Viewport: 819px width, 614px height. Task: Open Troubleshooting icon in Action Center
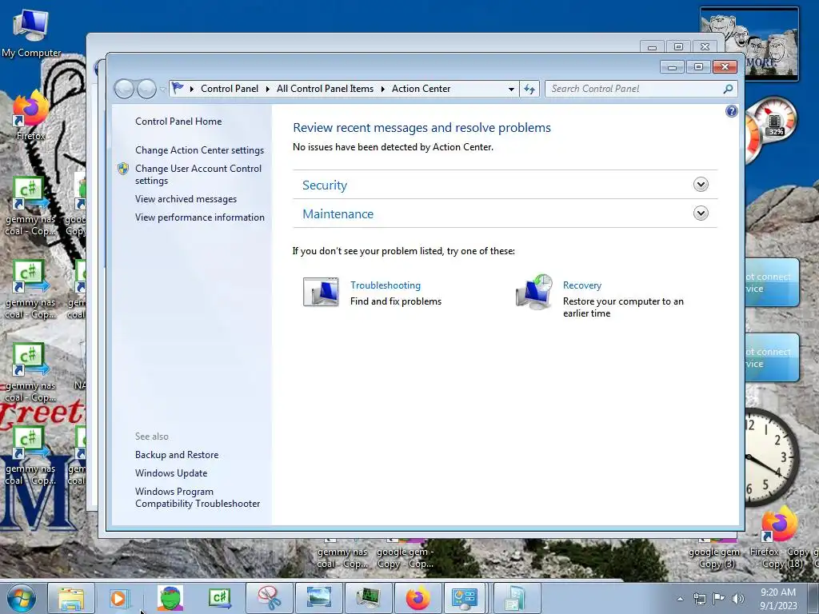click(x=321, y=291)
